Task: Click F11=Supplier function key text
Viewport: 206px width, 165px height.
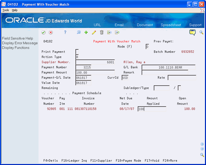Action: [x=101, y=161]
